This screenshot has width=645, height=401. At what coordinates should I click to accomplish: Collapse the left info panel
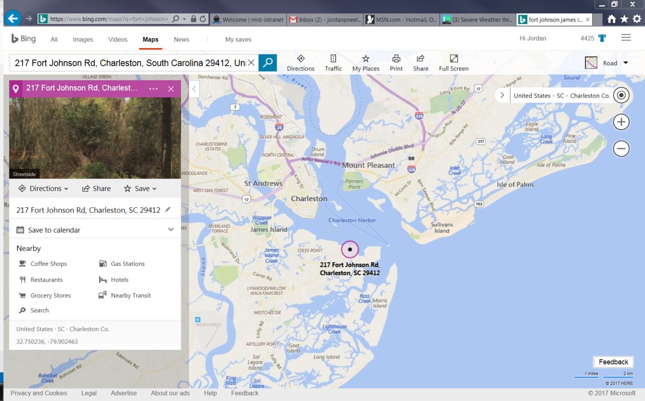point(194,90)
